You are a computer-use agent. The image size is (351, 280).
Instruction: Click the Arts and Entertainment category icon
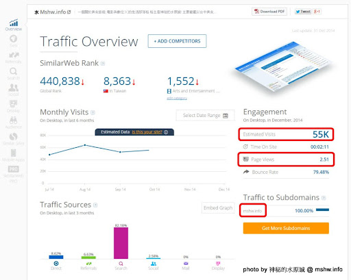click(x=169, y=91)
